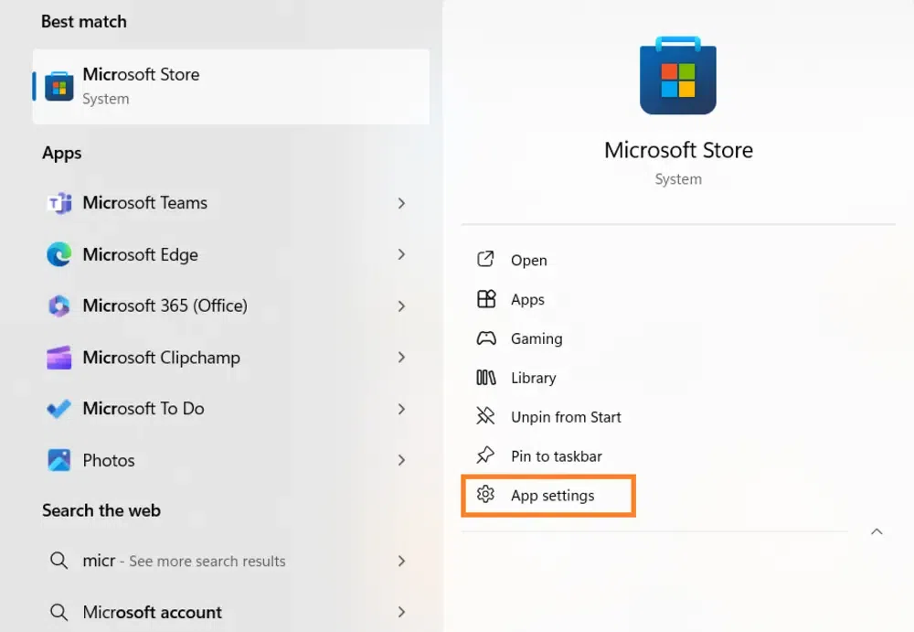Choose the Library action
The height and width of the screenshot is (632, 914).
pyautogui.click(x=533, y=378)
